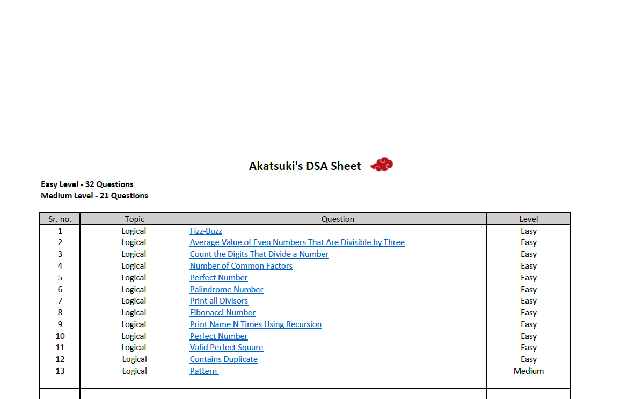Follow the Valid Perfect Square link
Screen dimensions: 635x399
tap(226, 348)
